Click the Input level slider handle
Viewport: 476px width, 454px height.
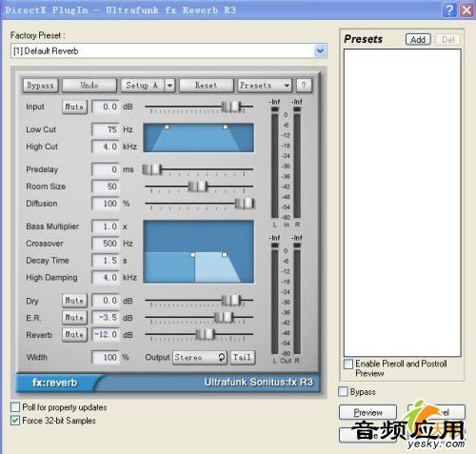[x=231, y=107]
